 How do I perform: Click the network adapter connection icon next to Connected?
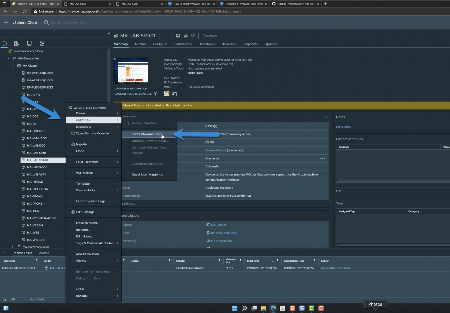pyautogui.click(x=322, y=158)
